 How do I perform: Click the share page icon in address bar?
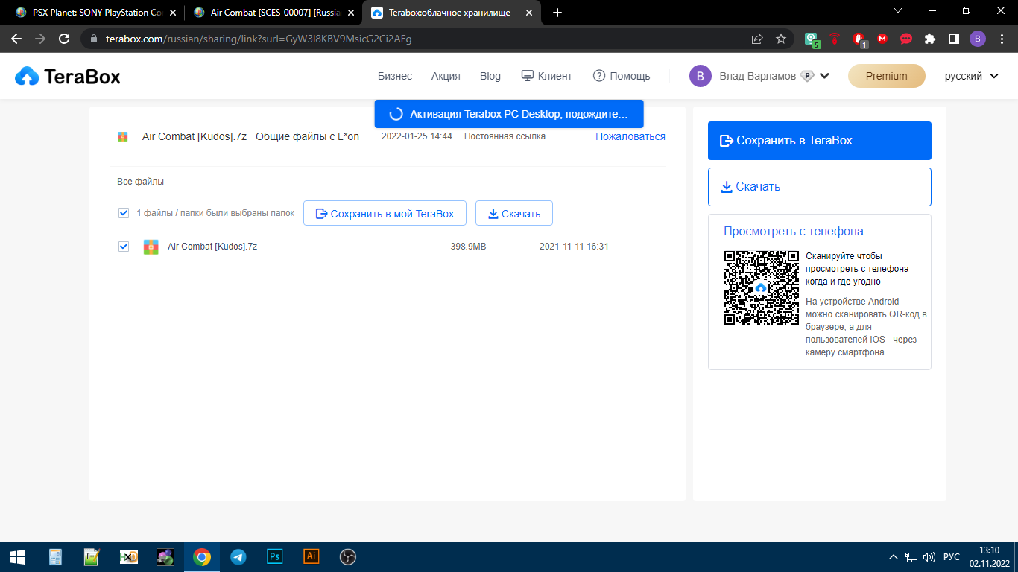(x=757, y=39)
